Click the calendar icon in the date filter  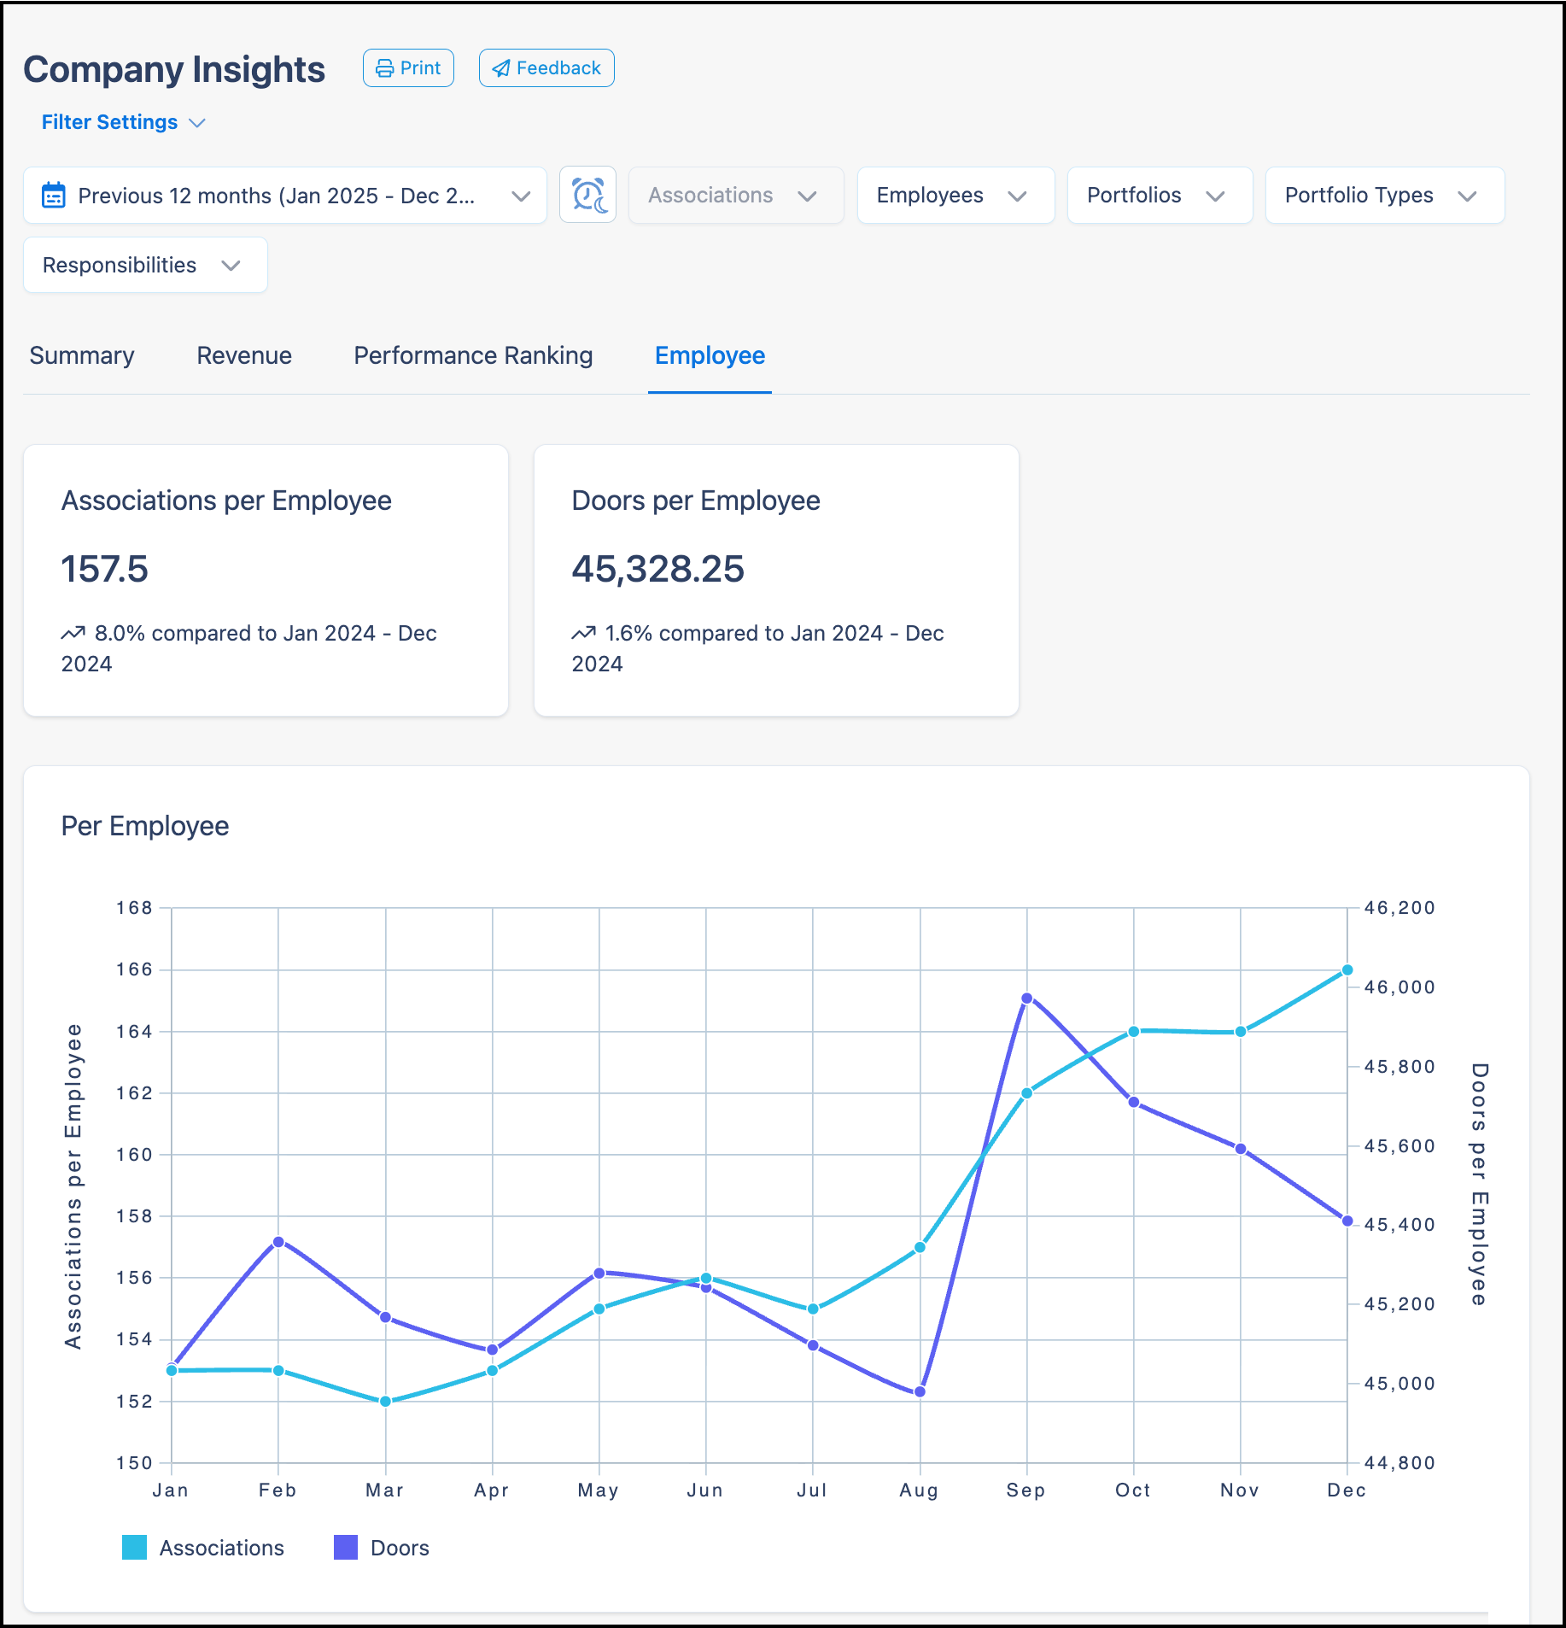point(54,195)
